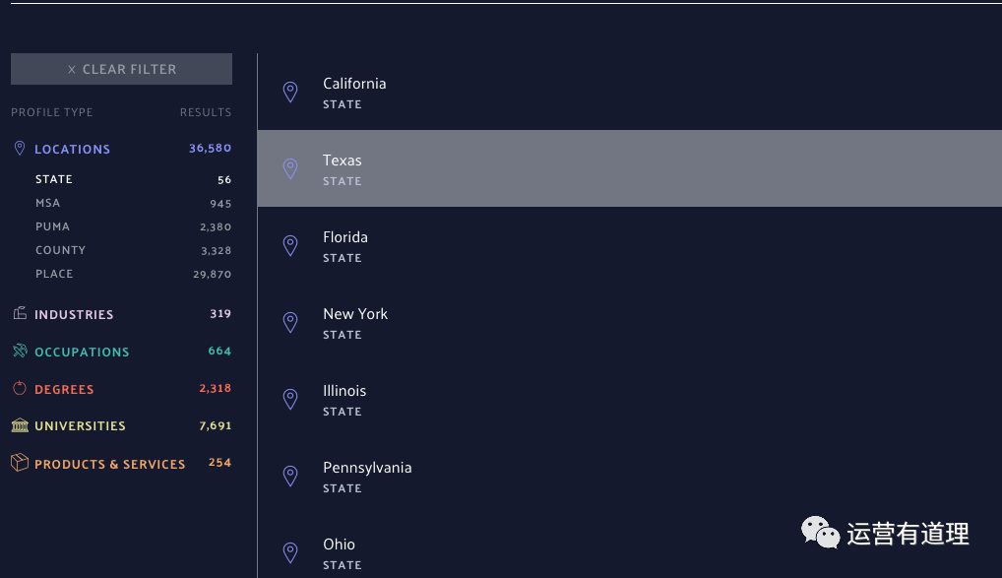Click the Products & Services box icon
The height and width of the screenshot is (578, 1002).
click(x=20, y=462)
